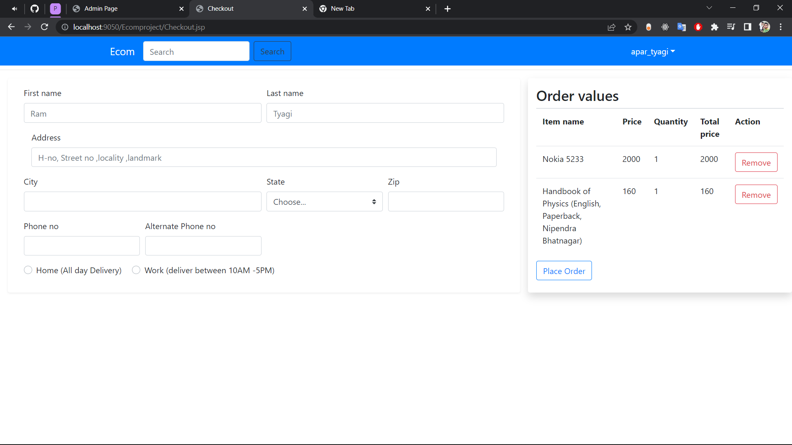This screenshot has width=792, height=445.
Task: Select Work delivery radio button
Action: [x=136, y=270]
